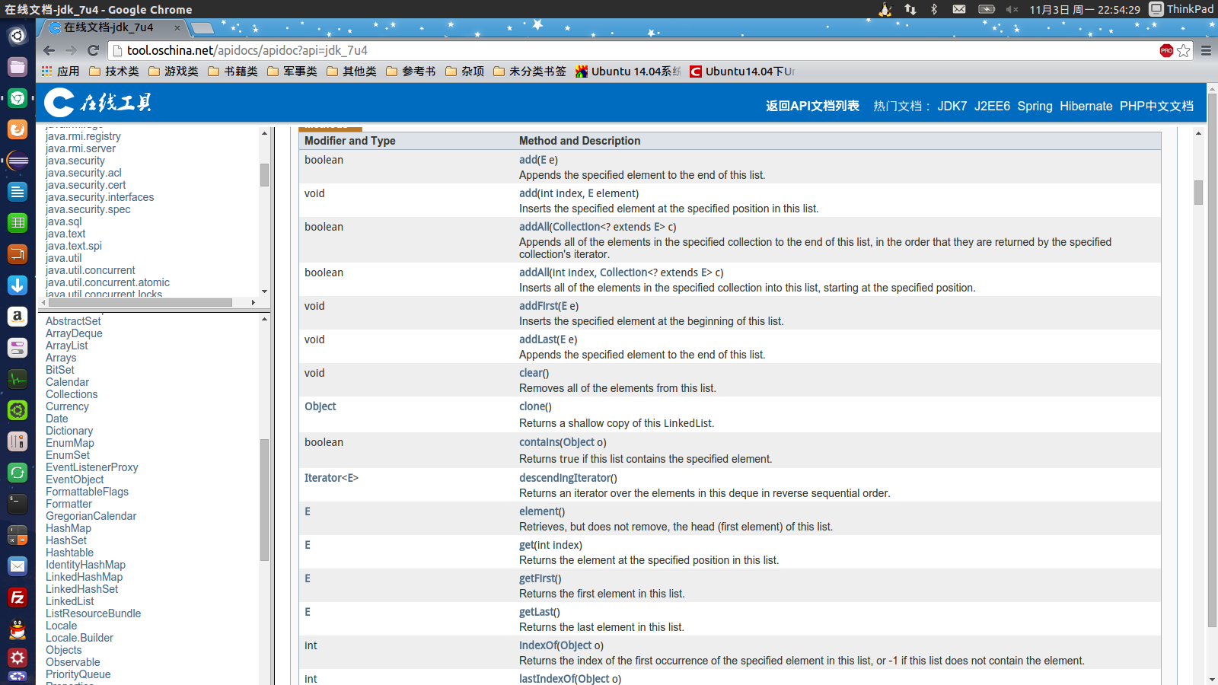This screenshot has width=1218, height=685.
Task: Click the package list vertical scrollbar thumb
Action: click(x=264, y=175)
